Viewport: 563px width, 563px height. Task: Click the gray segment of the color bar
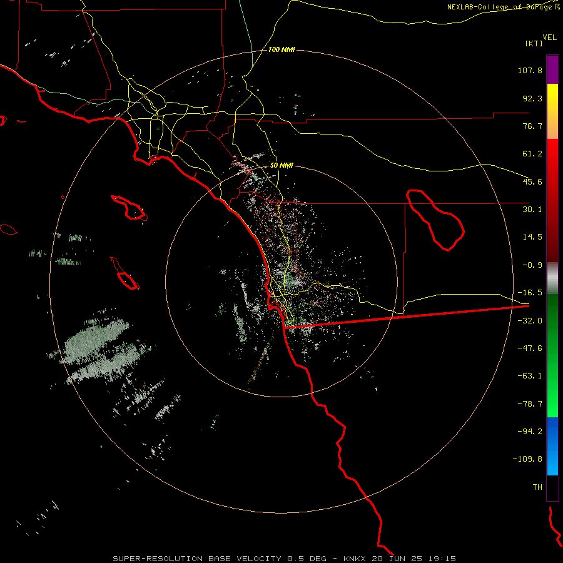click(x=552, y=278)
